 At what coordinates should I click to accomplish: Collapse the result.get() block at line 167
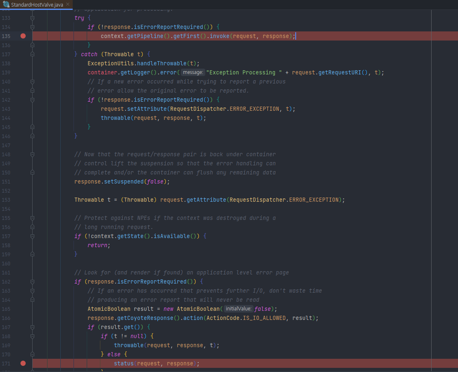point(33,327)
